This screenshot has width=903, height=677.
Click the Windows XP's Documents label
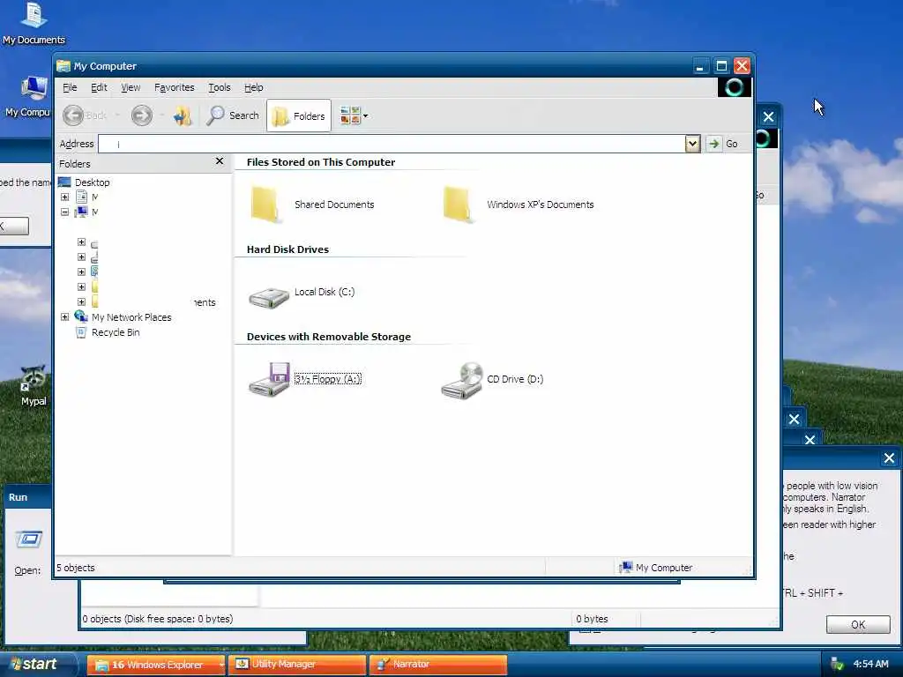pos(541,205)
